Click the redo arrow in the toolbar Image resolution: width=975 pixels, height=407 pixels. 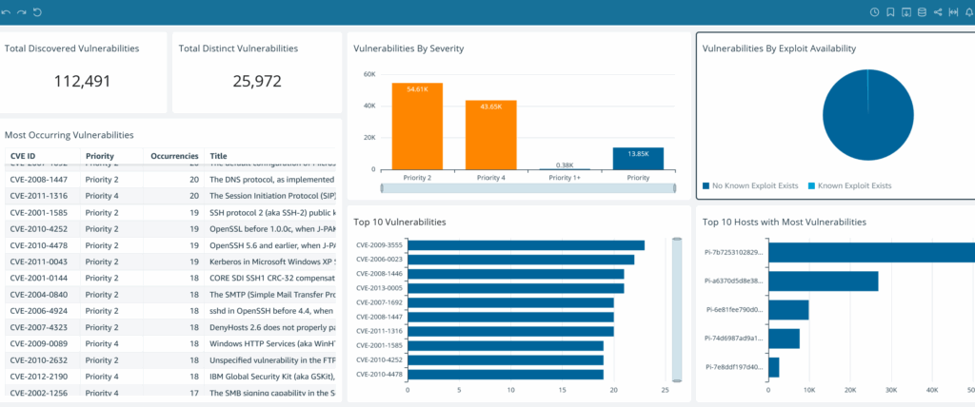(21, 12)
